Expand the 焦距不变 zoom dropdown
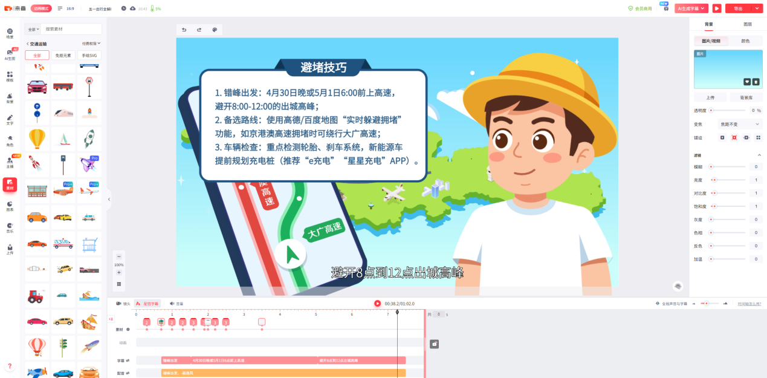The width and height of the screenshot is (767, 378). [x=732, y=124]
